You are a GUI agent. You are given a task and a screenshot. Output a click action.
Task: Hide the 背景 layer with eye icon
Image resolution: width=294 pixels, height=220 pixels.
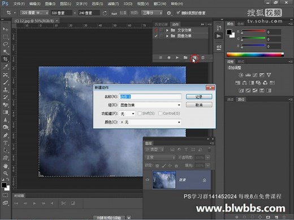(148, 180)
